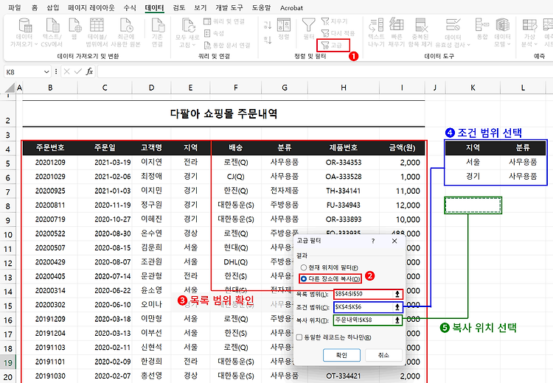Screen dimensions: 553x383
Task: Click inside the formula bar
Action: 324,71
